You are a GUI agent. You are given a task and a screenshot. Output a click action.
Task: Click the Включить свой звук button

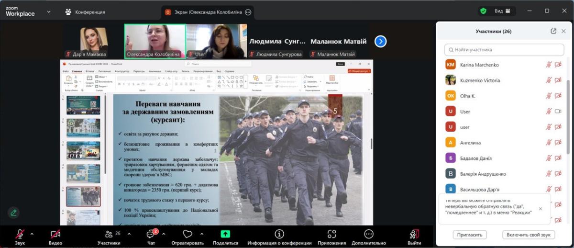pyautogui.click(x=529, y=235)
